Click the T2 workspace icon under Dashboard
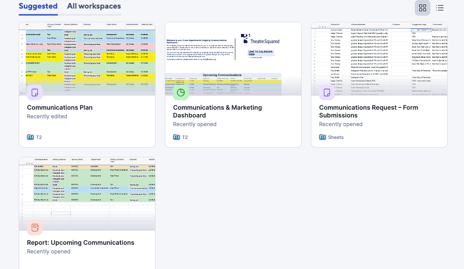Image resolution: width=464 pixels, height=269 pixels. [x=177, y=137]
